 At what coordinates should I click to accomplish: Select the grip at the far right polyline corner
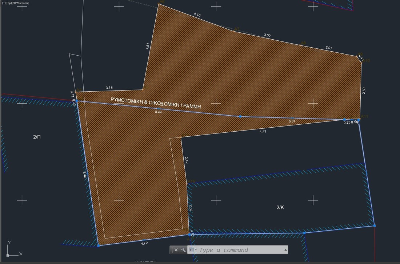pos(374,226)
